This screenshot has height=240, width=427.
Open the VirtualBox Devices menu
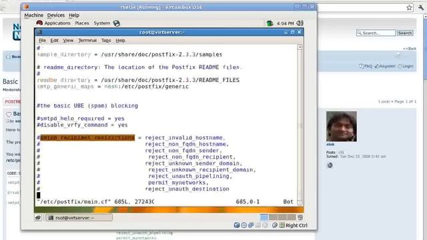pos(56,15)
